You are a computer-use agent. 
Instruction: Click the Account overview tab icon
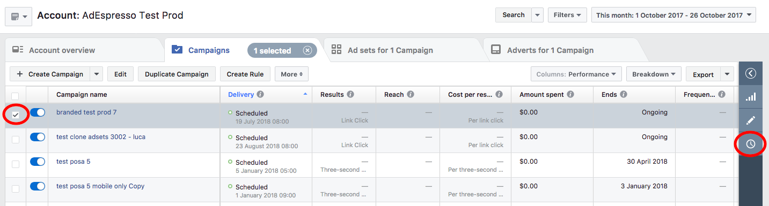18,50
